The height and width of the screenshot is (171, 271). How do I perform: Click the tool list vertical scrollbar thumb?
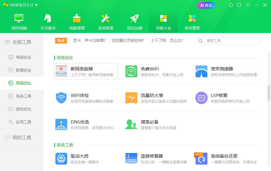tap(269, 93)
